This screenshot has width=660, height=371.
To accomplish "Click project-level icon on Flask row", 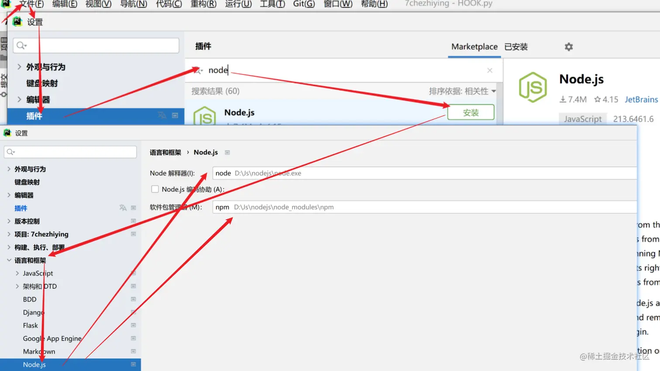I will [x=133, y=326].
